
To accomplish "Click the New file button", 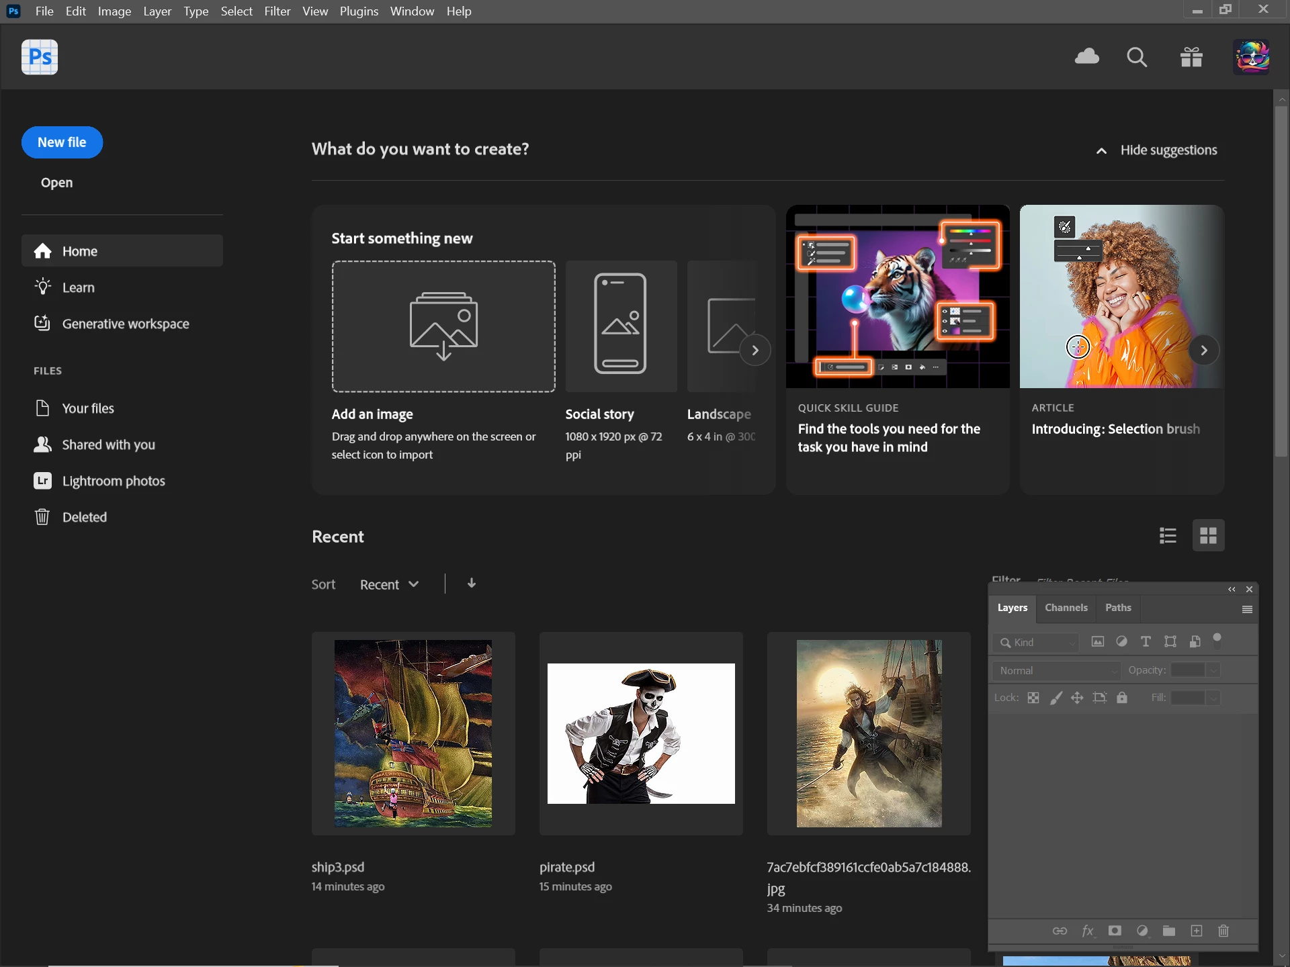I will pos(62,142).
